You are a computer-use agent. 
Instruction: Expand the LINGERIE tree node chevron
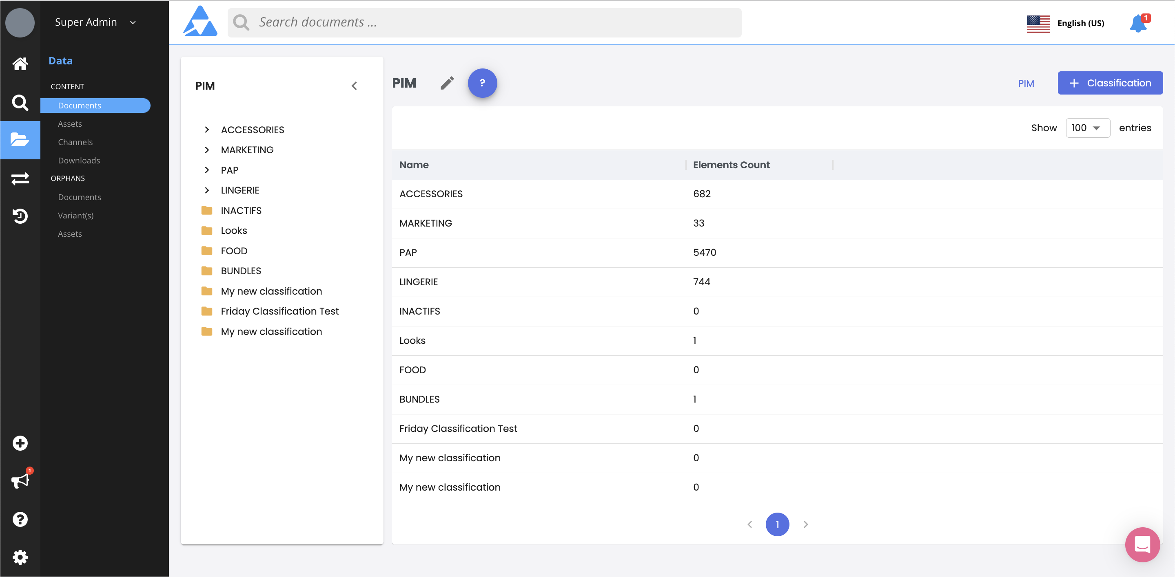[206, 190]
